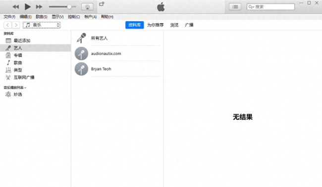Select the Bryan Teoh artist name

click(101, 69)
